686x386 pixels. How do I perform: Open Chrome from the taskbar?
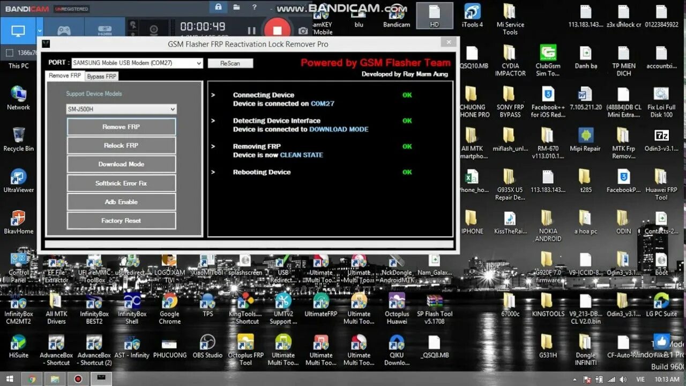[x=32, y=379]
